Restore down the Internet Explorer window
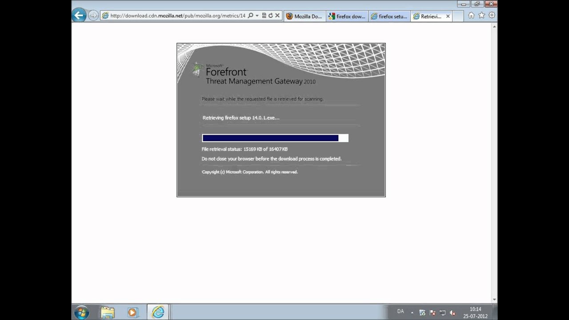 coord(477,4)
